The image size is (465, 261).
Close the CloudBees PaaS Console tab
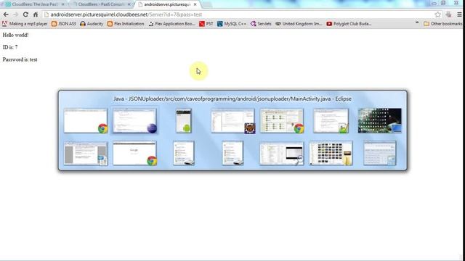[129, 4]
